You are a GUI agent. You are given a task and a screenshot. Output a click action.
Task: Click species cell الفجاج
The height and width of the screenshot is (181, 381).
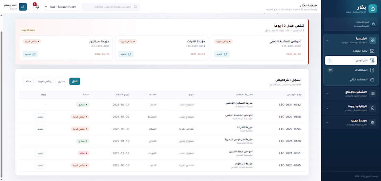coord(153,141)
